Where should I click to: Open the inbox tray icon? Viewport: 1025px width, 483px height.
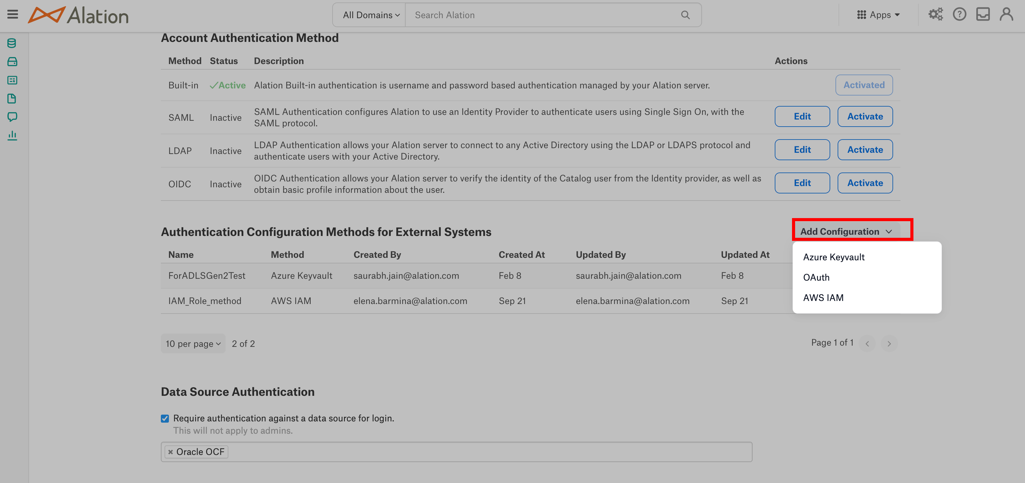point(983,15)
